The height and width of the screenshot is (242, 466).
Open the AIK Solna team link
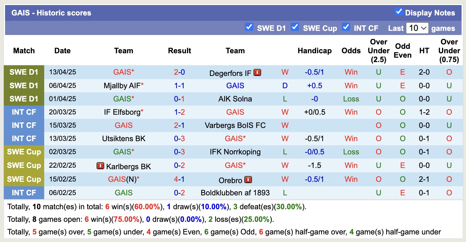tap(235, 99)
